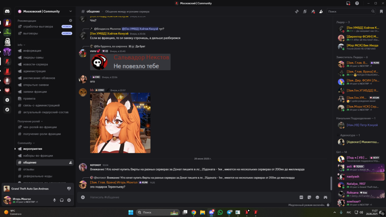The height and width of the screenshot is (217, 386).
Task: Open File Explorer from taskbar
Action: coord(202,212)
